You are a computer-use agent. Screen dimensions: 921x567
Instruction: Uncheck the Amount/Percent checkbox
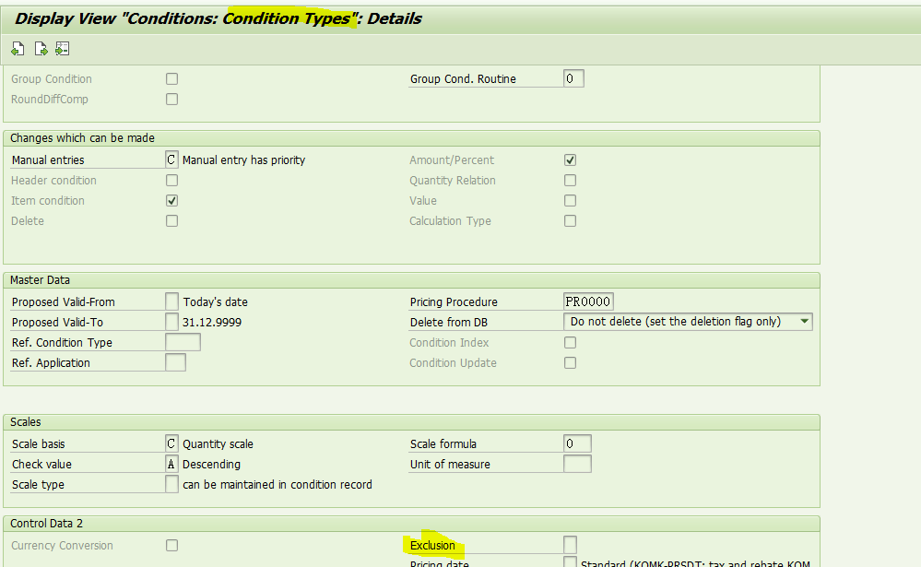(569, 159)
